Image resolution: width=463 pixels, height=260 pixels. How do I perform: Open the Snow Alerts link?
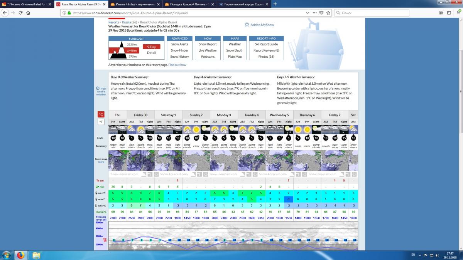(x=179, y=44)
